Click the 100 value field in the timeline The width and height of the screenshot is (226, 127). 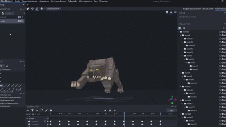coord(171,110)
